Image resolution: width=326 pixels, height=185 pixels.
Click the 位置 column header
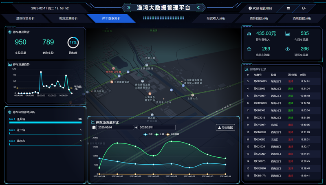click(x=273, y=75)
